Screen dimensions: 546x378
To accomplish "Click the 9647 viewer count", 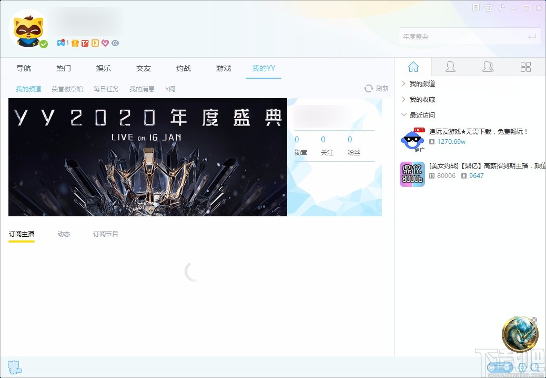I will pos(477,176).
